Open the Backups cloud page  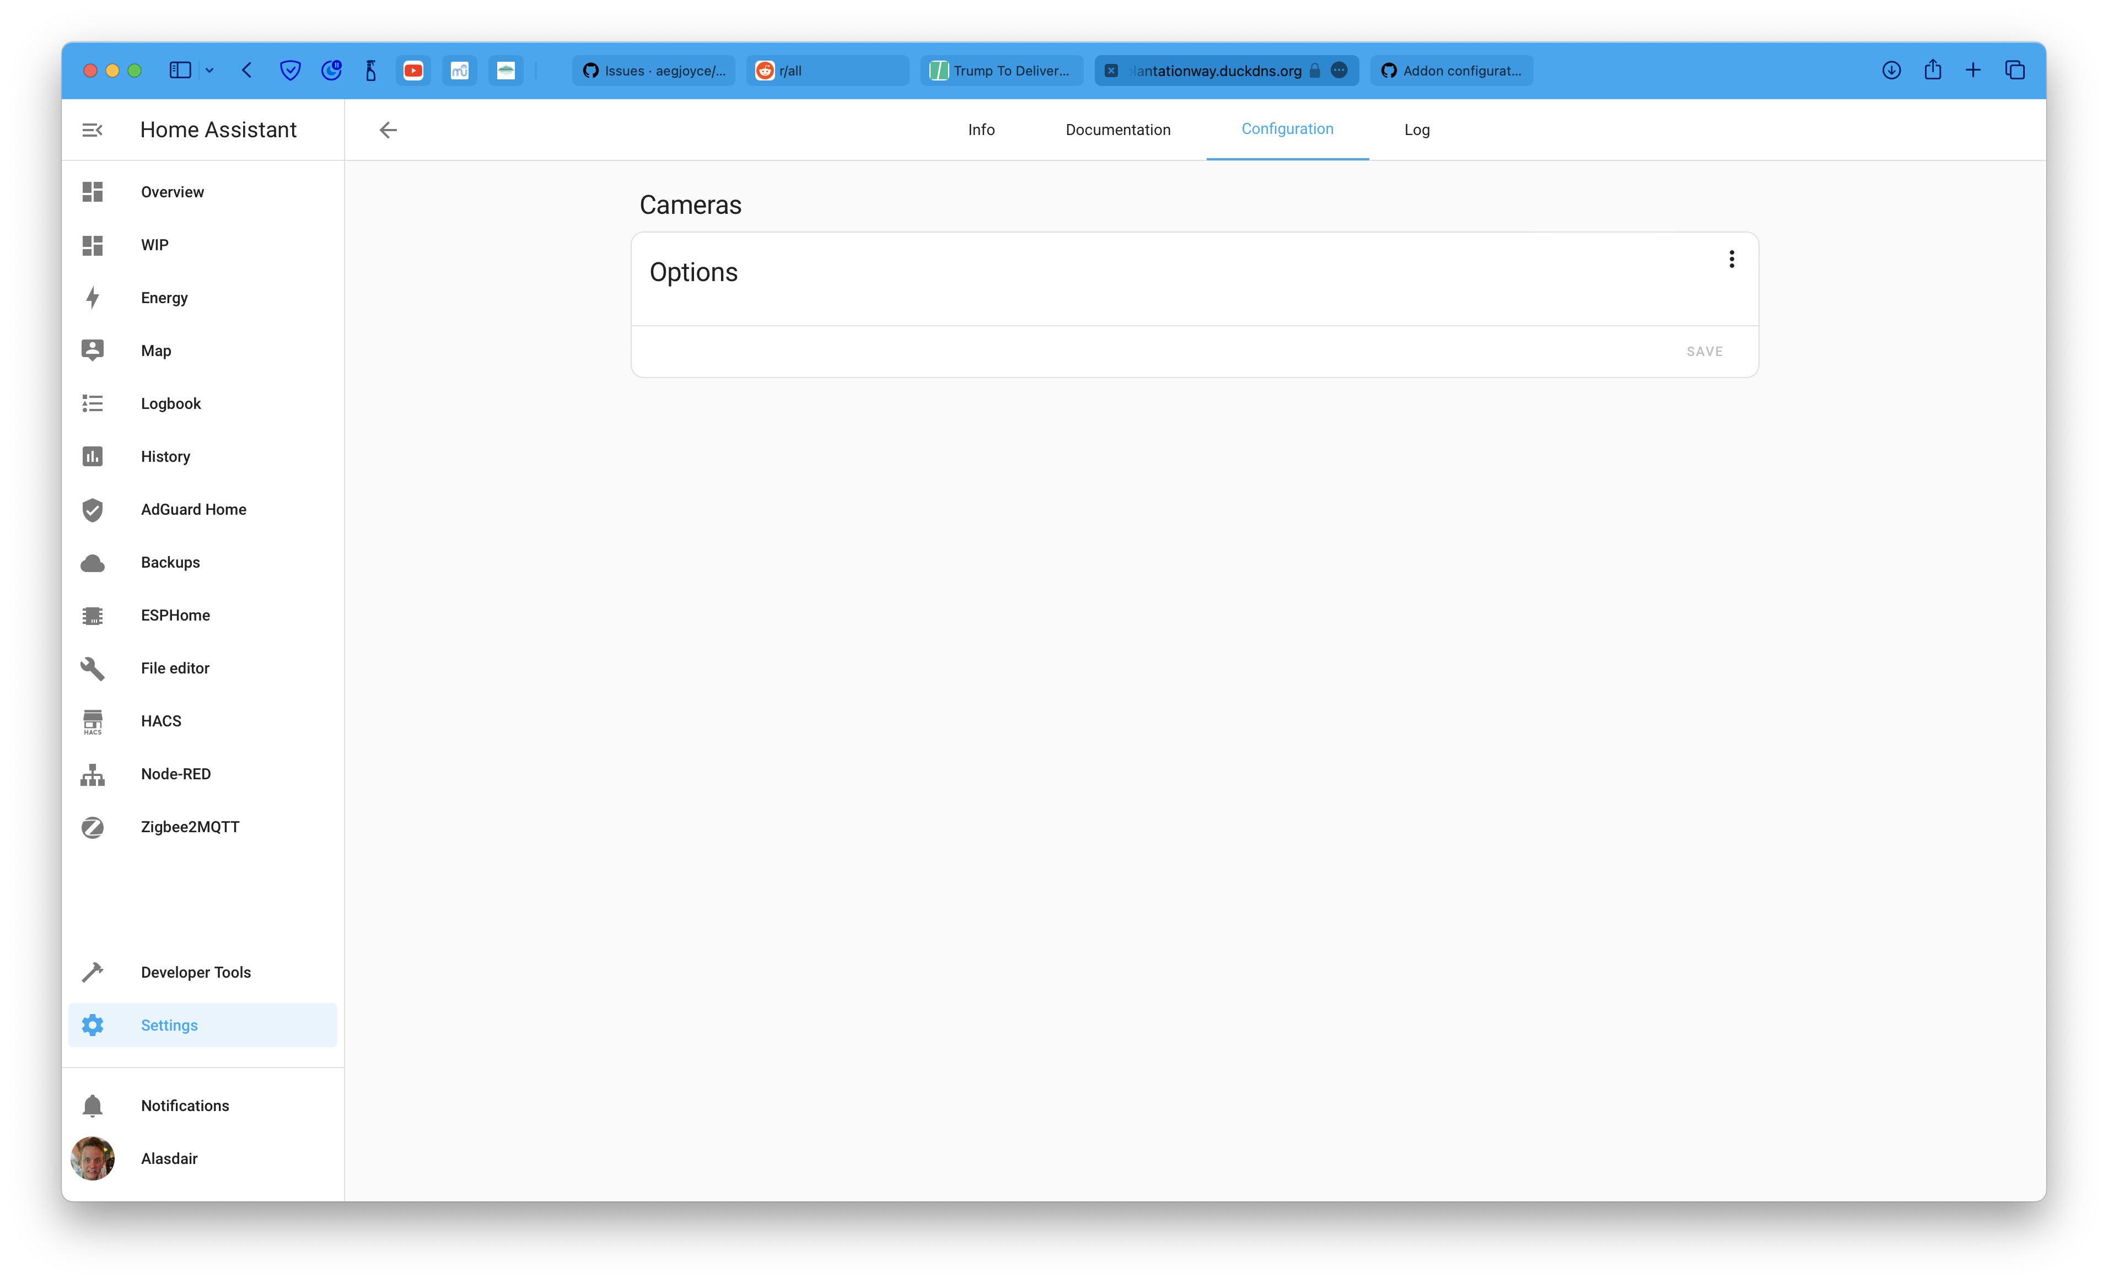tap(93, 562)
